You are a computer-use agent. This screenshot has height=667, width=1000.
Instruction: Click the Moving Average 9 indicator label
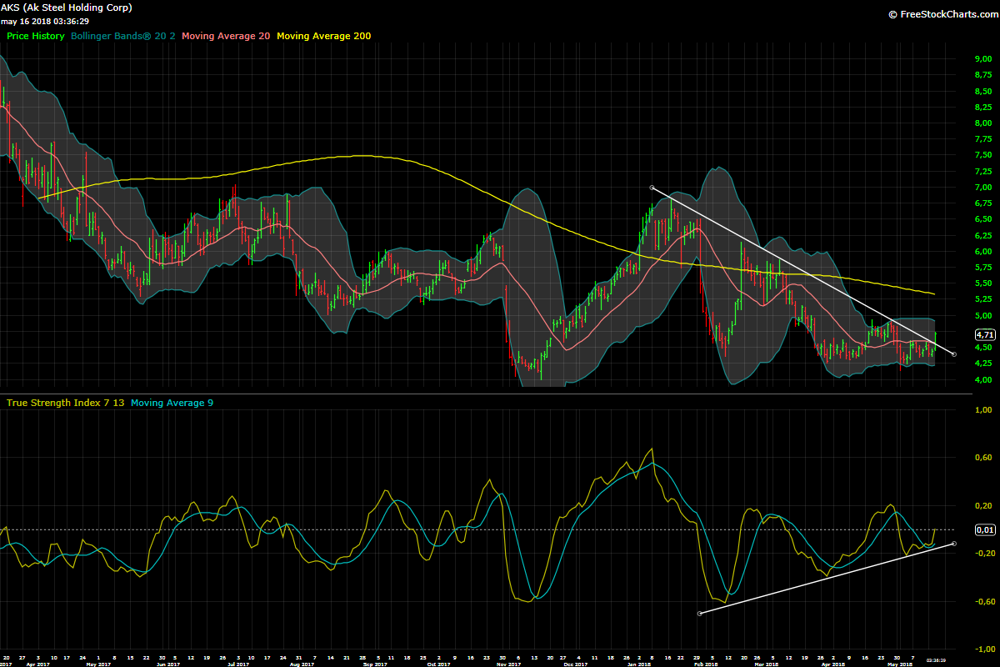coord(172,403)
